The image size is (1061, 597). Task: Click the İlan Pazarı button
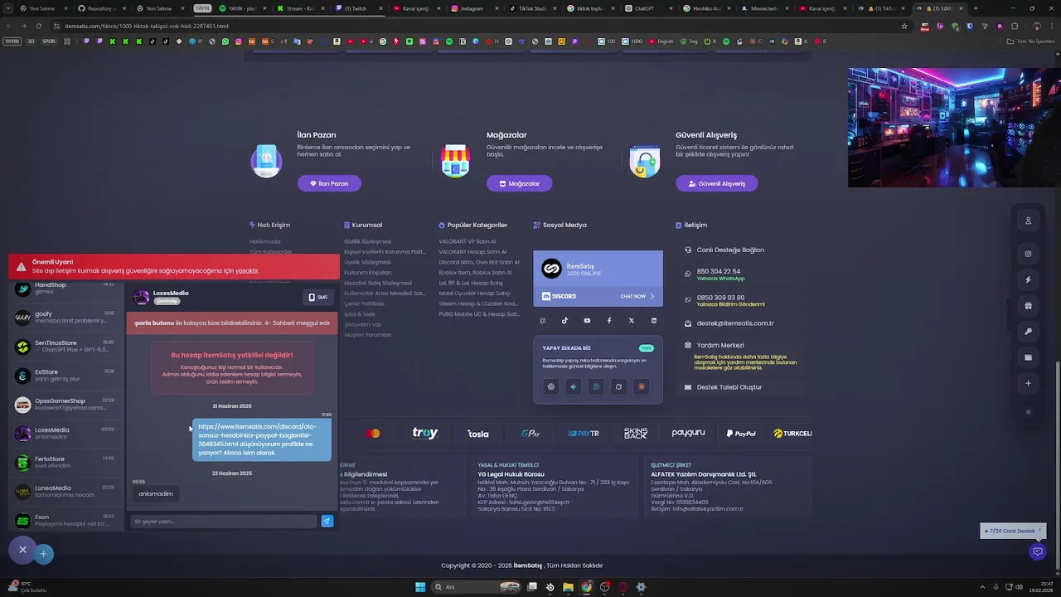pyautogui.click(x=329, y=183)
